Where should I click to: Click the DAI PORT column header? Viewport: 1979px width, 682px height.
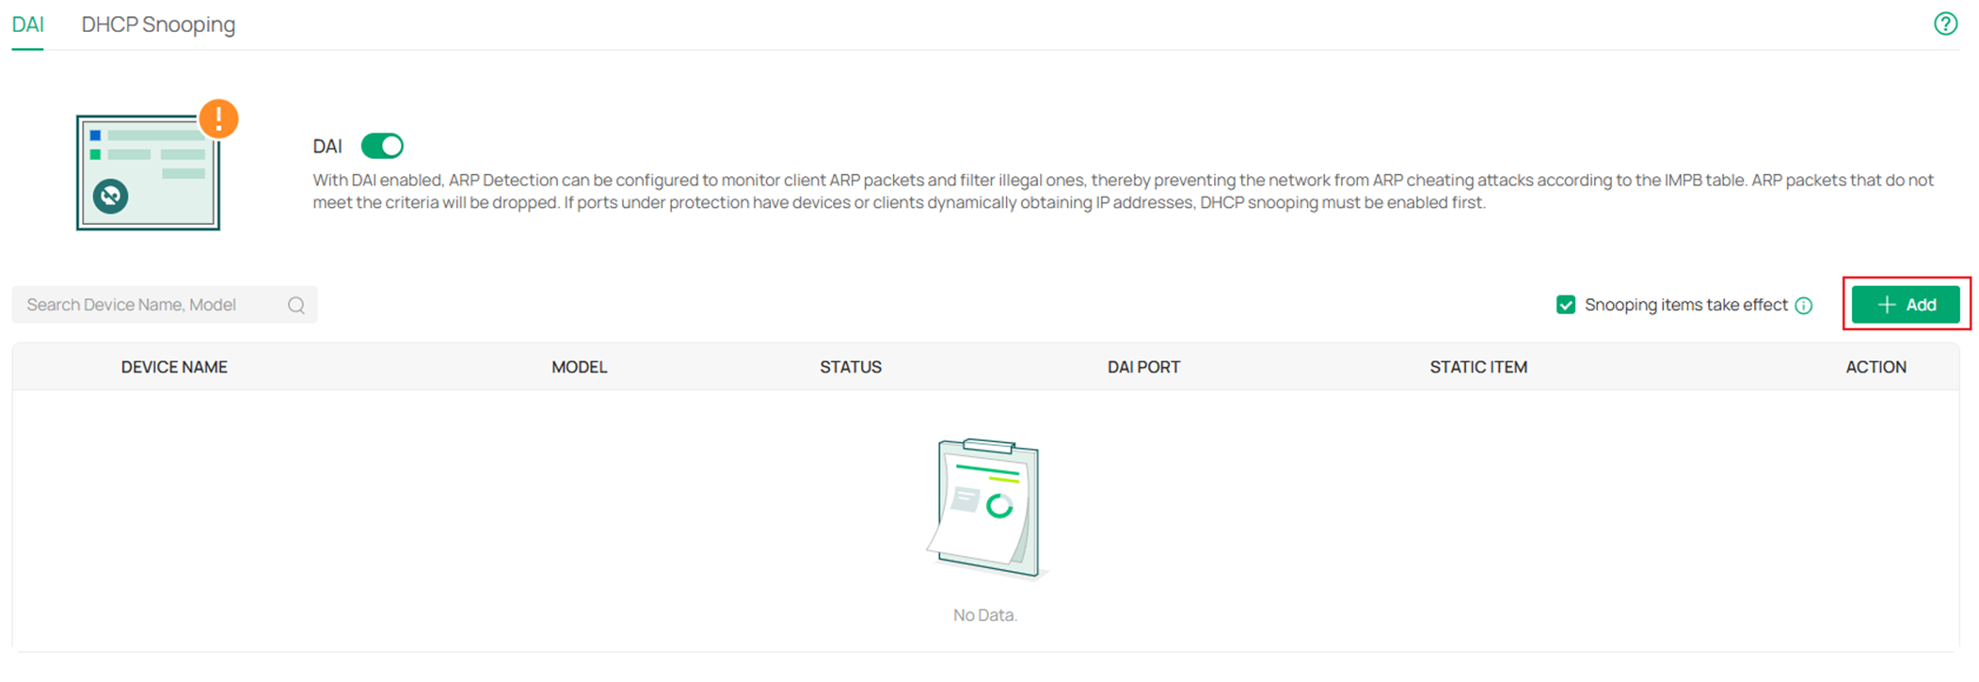point(1141,367)
